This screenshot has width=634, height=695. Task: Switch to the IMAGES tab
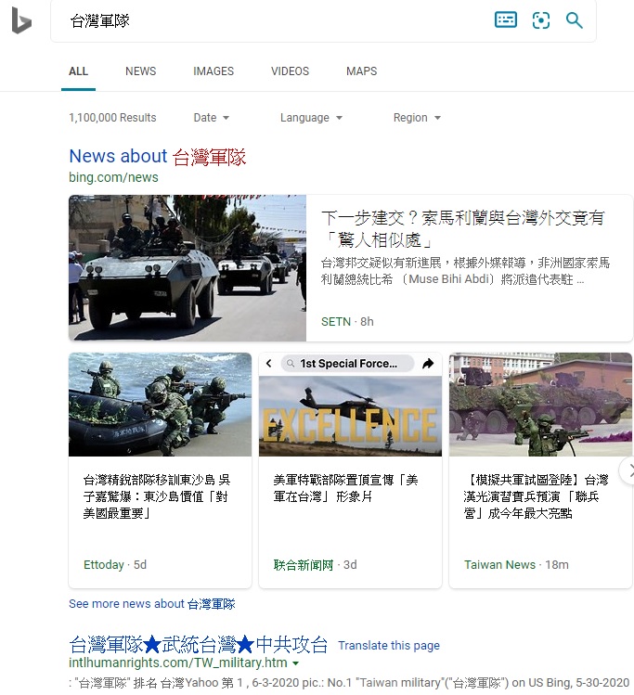coord(213,71)
